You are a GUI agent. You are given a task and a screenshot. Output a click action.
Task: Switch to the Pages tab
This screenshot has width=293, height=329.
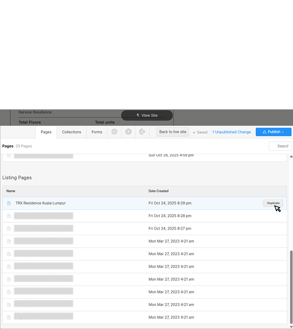click(x=46, y=132)
